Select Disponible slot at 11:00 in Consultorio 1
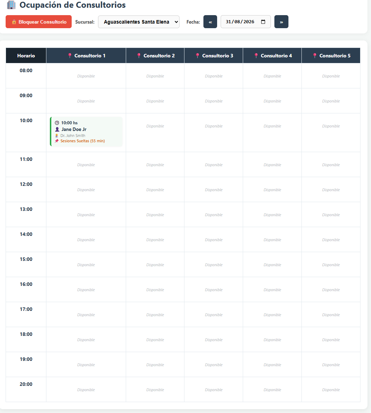Viewport: 371px width, 413px height. pos(86,165)
